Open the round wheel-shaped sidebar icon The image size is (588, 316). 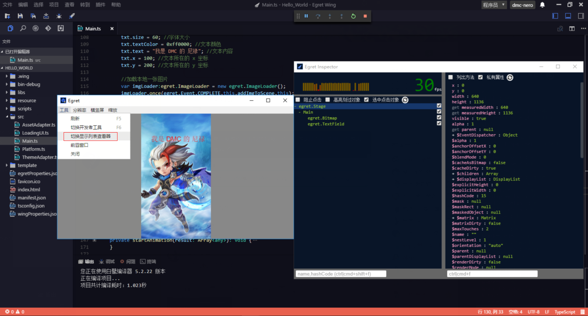[36, 28]
